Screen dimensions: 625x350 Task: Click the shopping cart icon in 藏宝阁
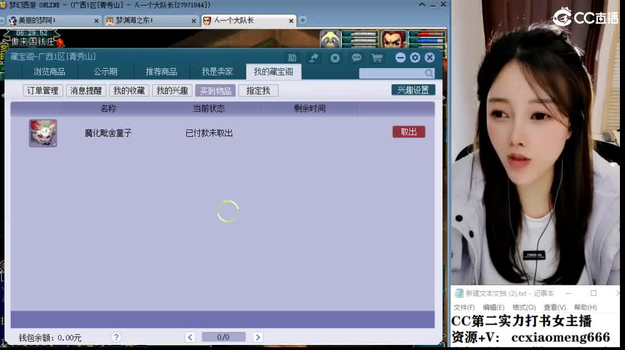click(376, 57)
